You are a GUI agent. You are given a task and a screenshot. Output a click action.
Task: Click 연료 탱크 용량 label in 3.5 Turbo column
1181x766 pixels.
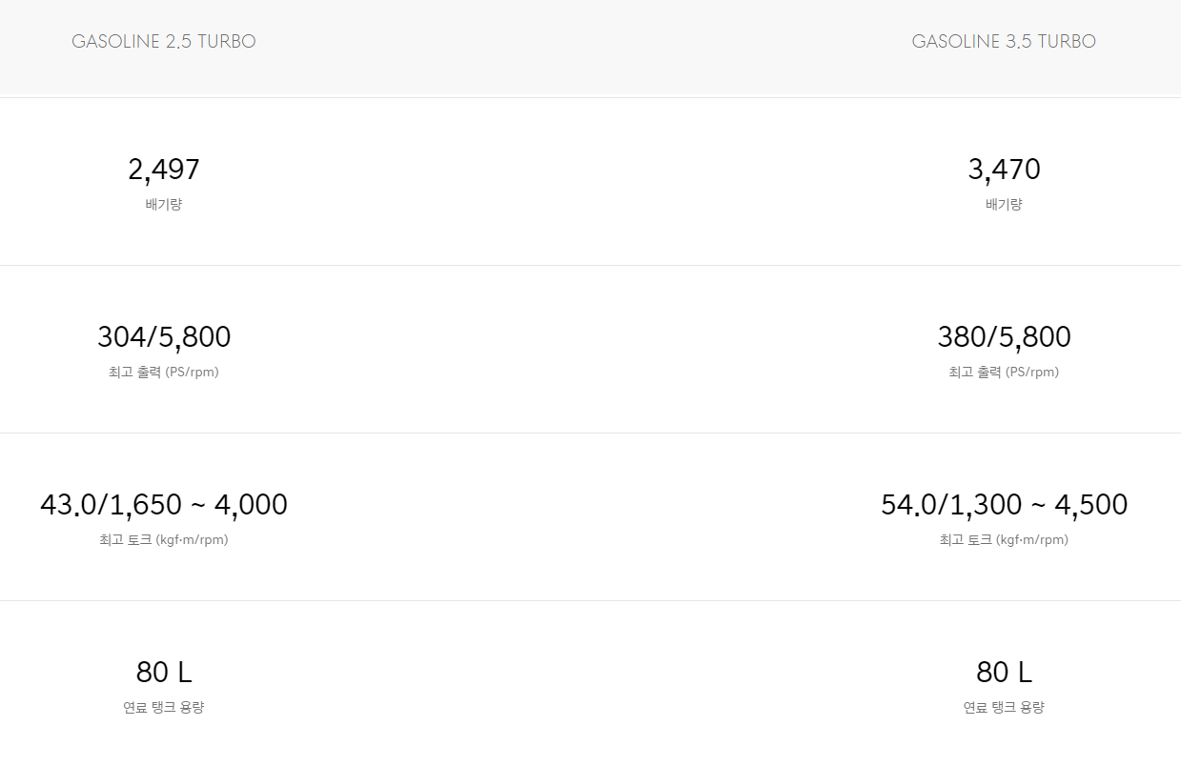(1004, 708)
